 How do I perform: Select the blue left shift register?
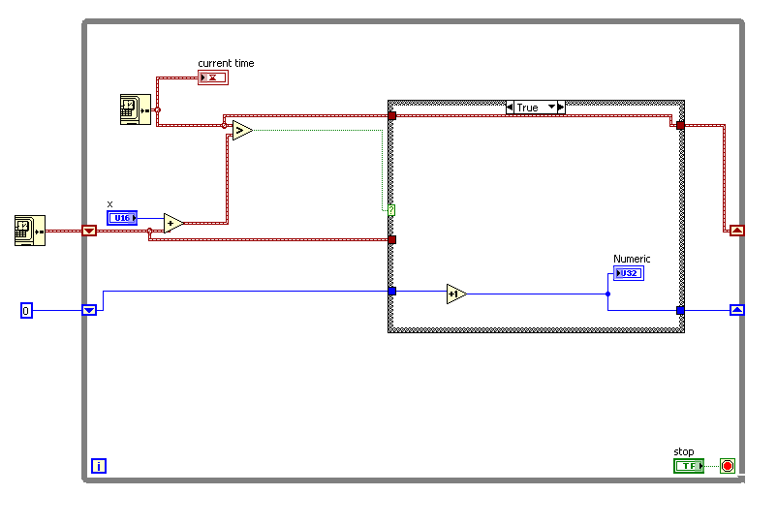point(89,310)
